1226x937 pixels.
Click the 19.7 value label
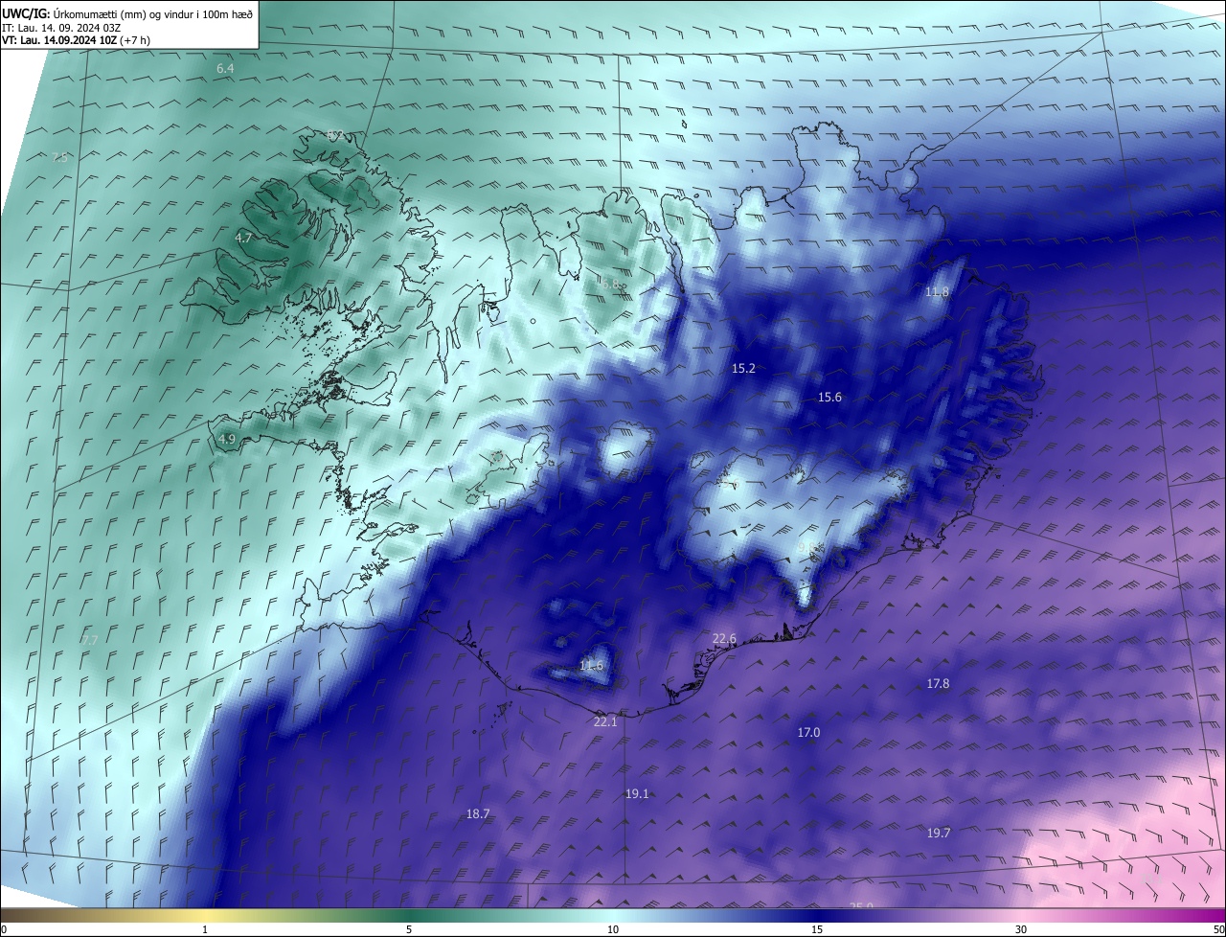(x=939, y=833)
